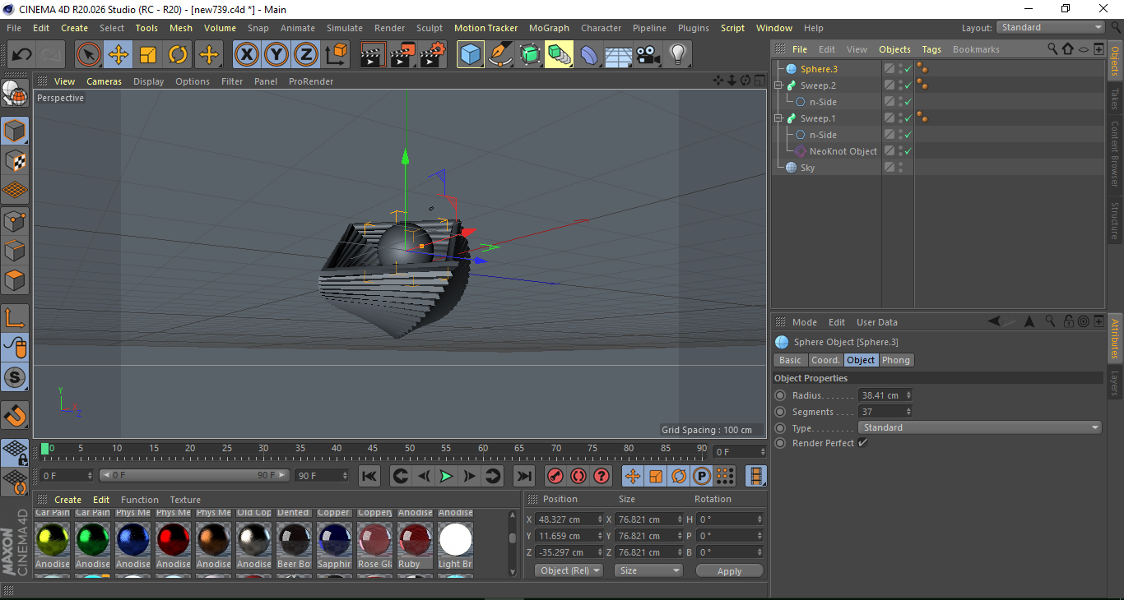Open the Layout Standard dropdown
Viewport: 1124px width, 600px height.
pyautogui.click(x=1051, y=27)
